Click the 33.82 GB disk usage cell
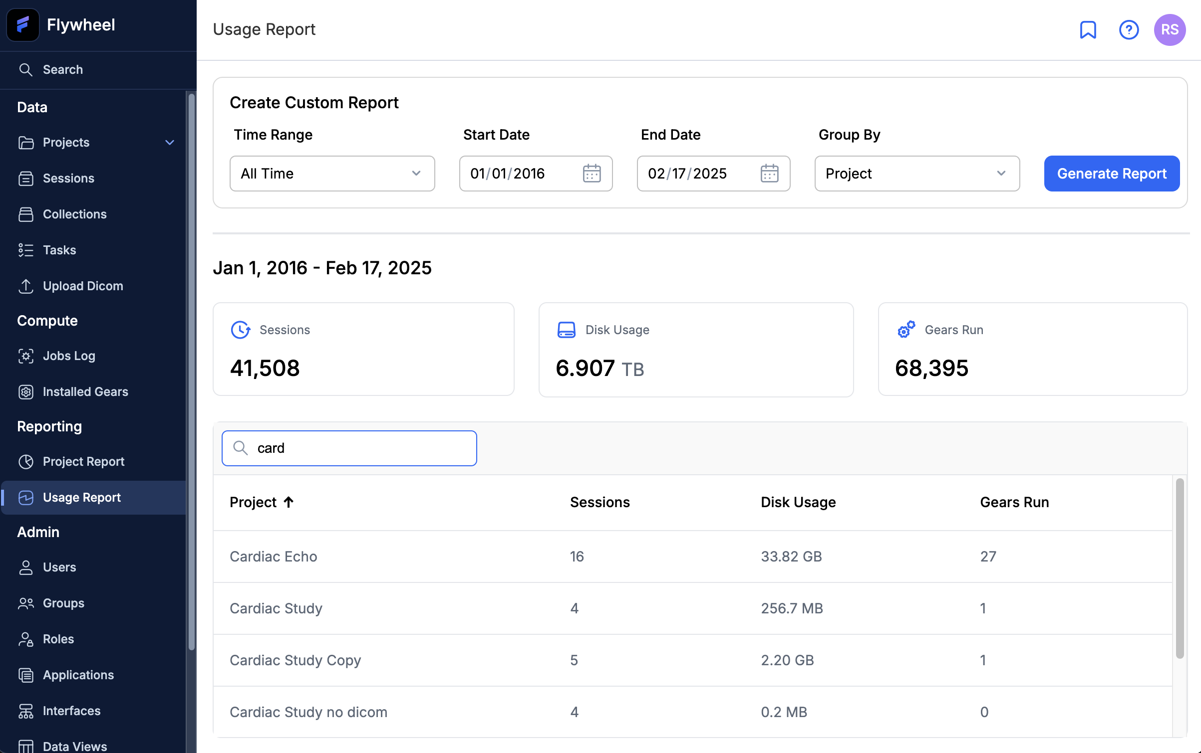1201x753 pixels. (791, 557)
